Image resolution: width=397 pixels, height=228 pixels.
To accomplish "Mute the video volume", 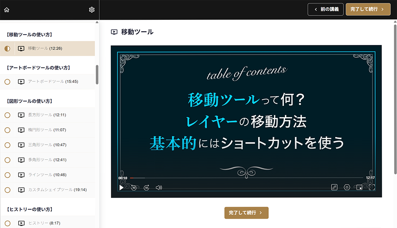I will [x=159, y=187].
